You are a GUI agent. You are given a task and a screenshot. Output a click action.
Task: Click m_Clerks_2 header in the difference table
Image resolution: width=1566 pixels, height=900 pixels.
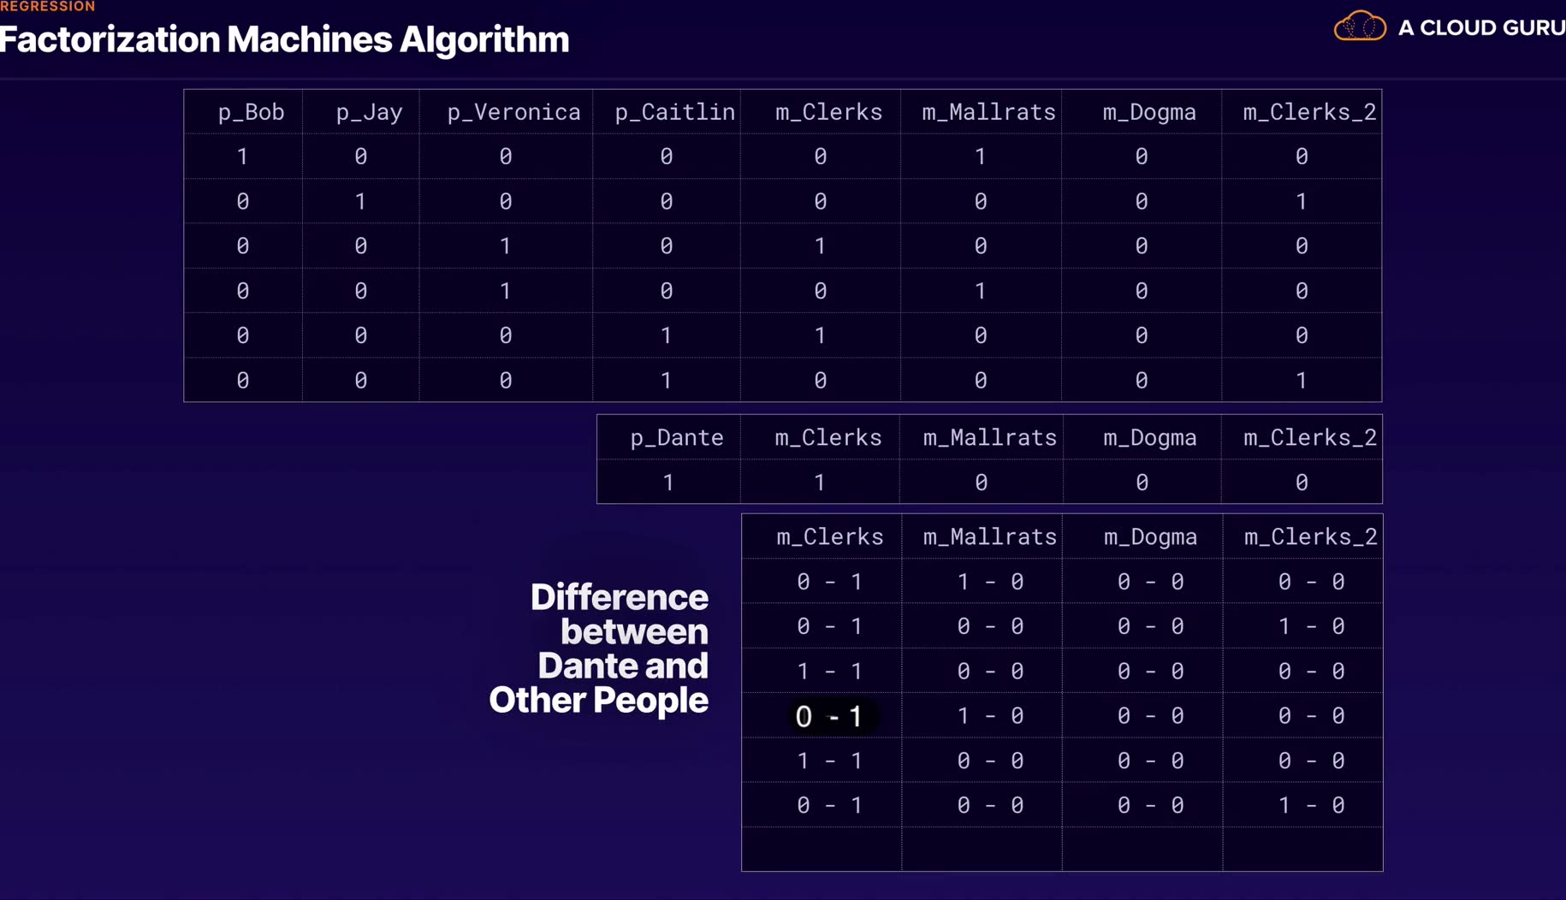pos(1310,537)
